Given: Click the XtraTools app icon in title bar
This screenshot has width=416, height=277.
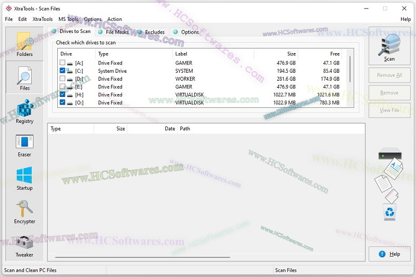Looking at the screenshot, I should (9, 9).
